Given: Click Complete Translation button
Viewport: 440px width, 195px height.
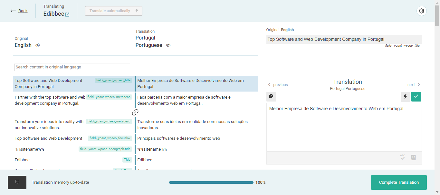Looking at the screenshot, I should coord(399,182).
